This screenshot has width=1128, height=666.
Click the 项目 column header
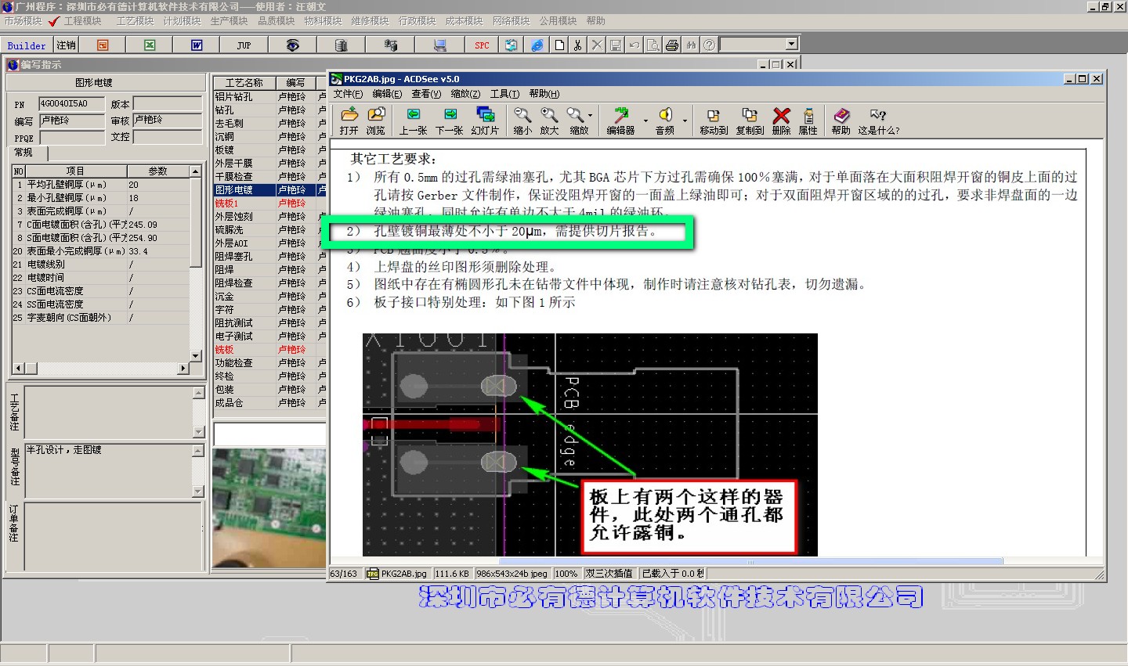[x=75, y=171]
